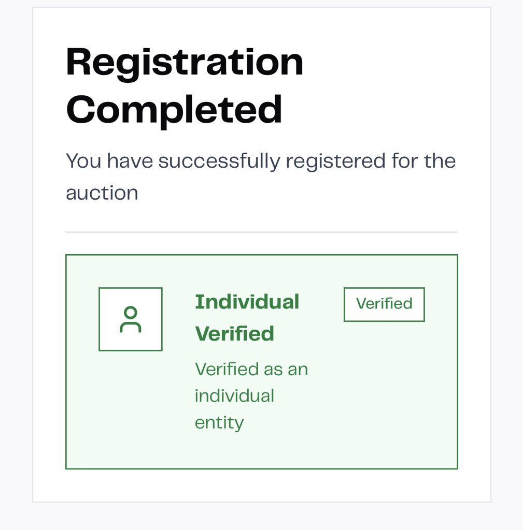Click the word 'Registration' in the heading
Screen dimensions: 523x530
tap(185, 63)
